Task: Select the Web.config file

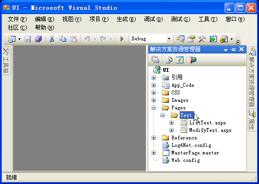Action: [186, 161]
